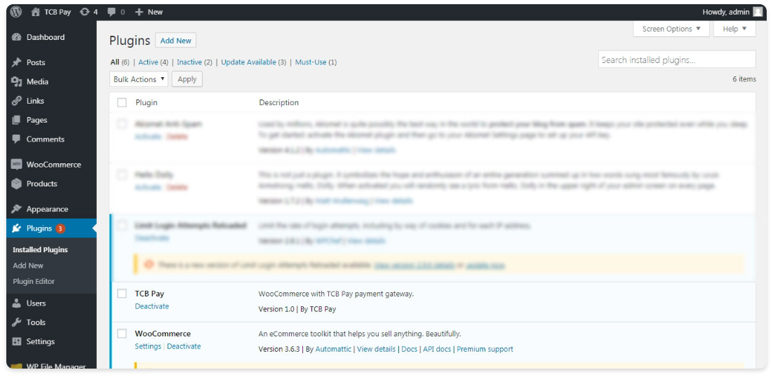Open the WooCommerce Docs link
This screenshot has height=377, width=773.
click(x=409, y=349)
